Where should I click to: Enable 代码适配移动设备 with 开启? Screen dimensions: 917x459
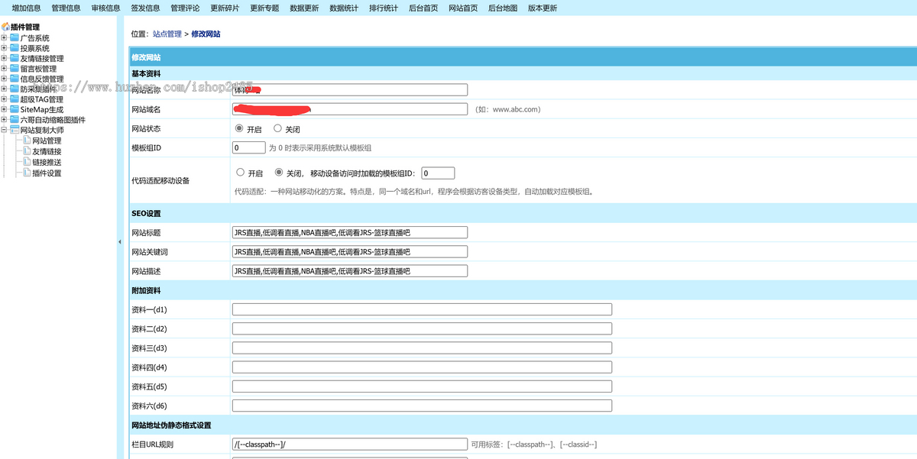coord(241,173)
